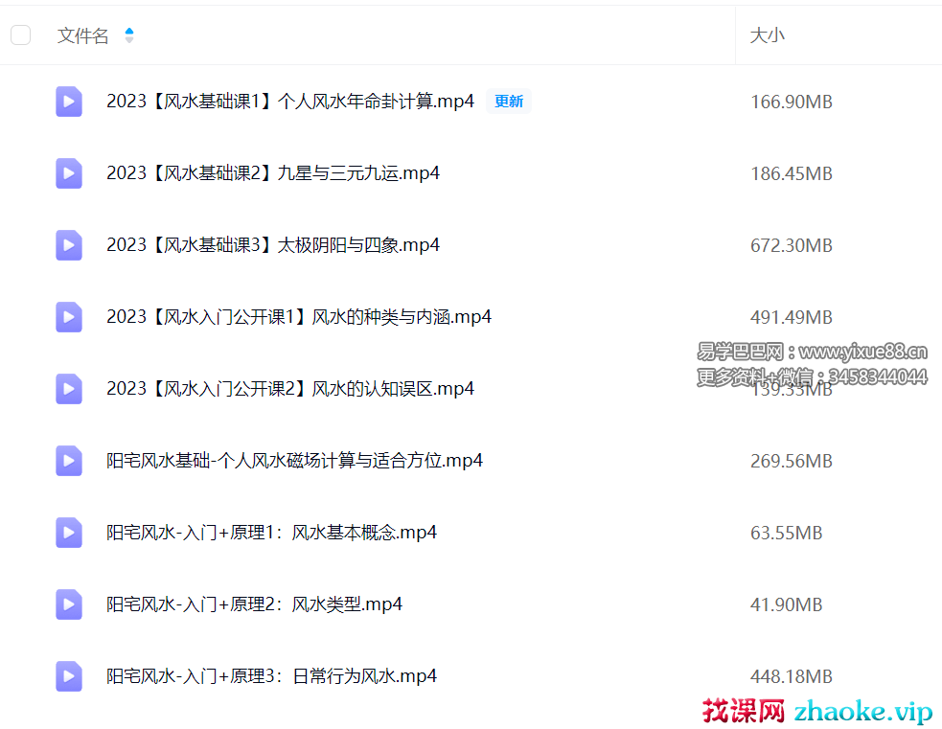Click the 文件名 column header
Image resolution: width=942 pixels, height=729 pixels.
83,35
